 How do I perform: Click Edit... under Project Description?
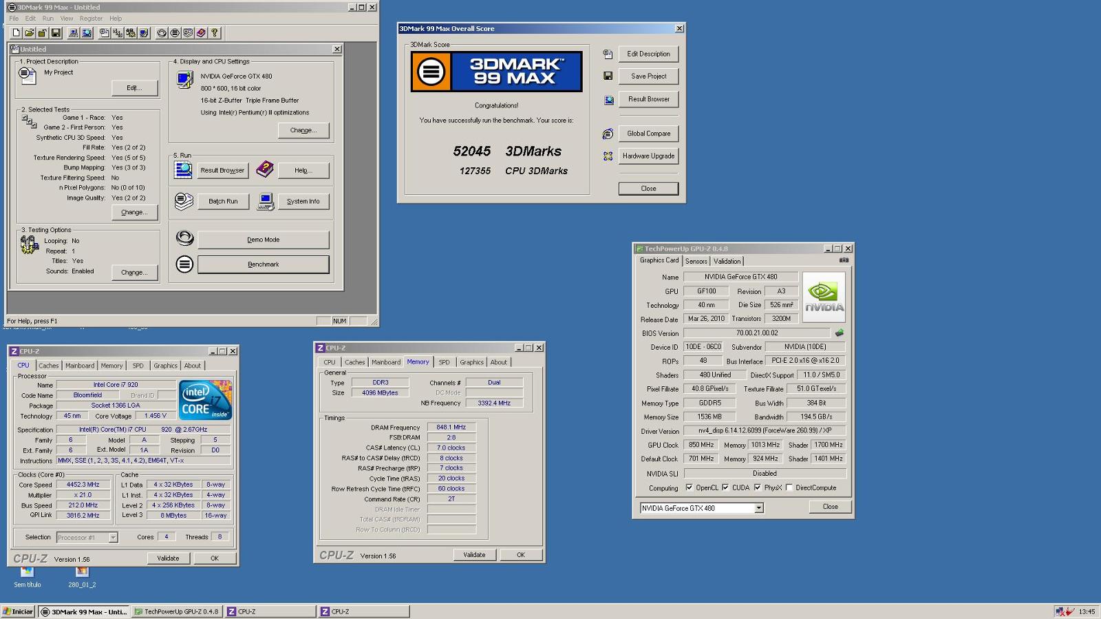[x=134, y=87]
